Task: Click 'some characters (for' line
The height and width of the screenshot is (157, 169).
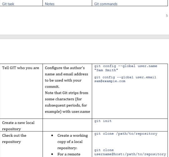Action: [63, 99]
